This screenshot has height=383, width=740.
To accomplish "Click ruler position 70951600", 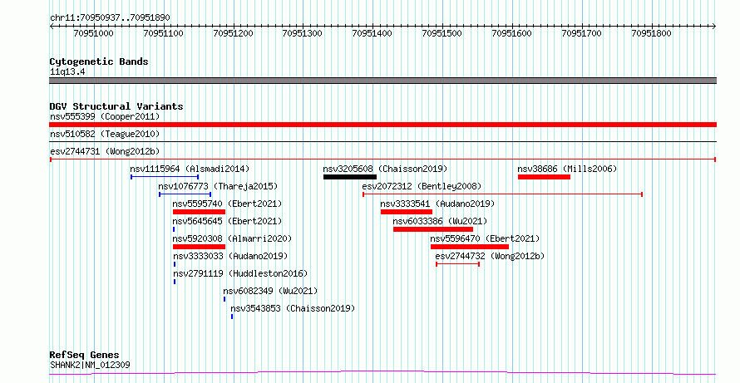I will (512, 33).
